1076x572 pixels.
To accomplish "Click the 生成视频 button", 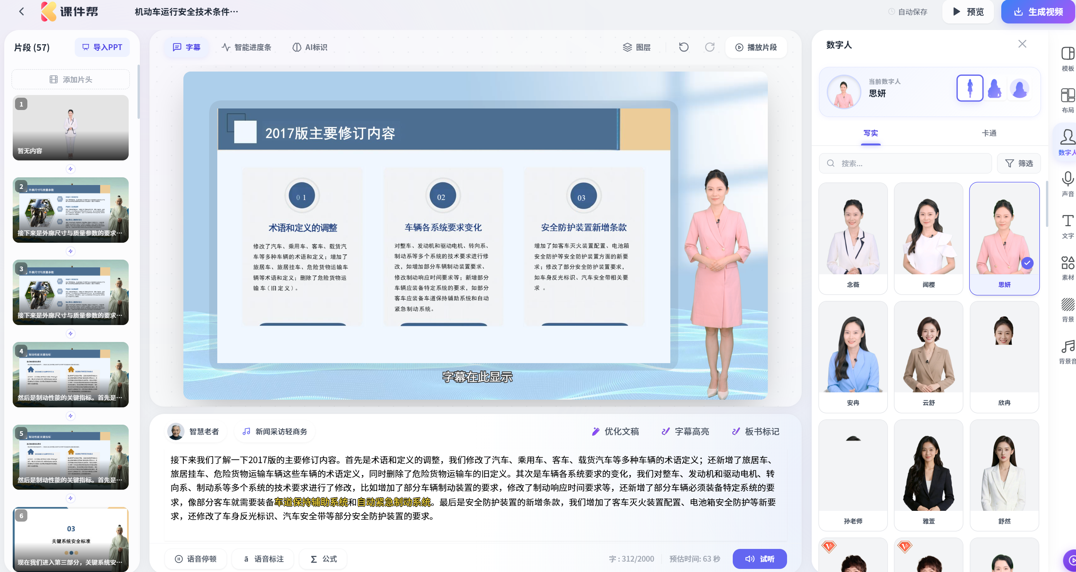I will pyautogui.click(x=1038, y=12).
